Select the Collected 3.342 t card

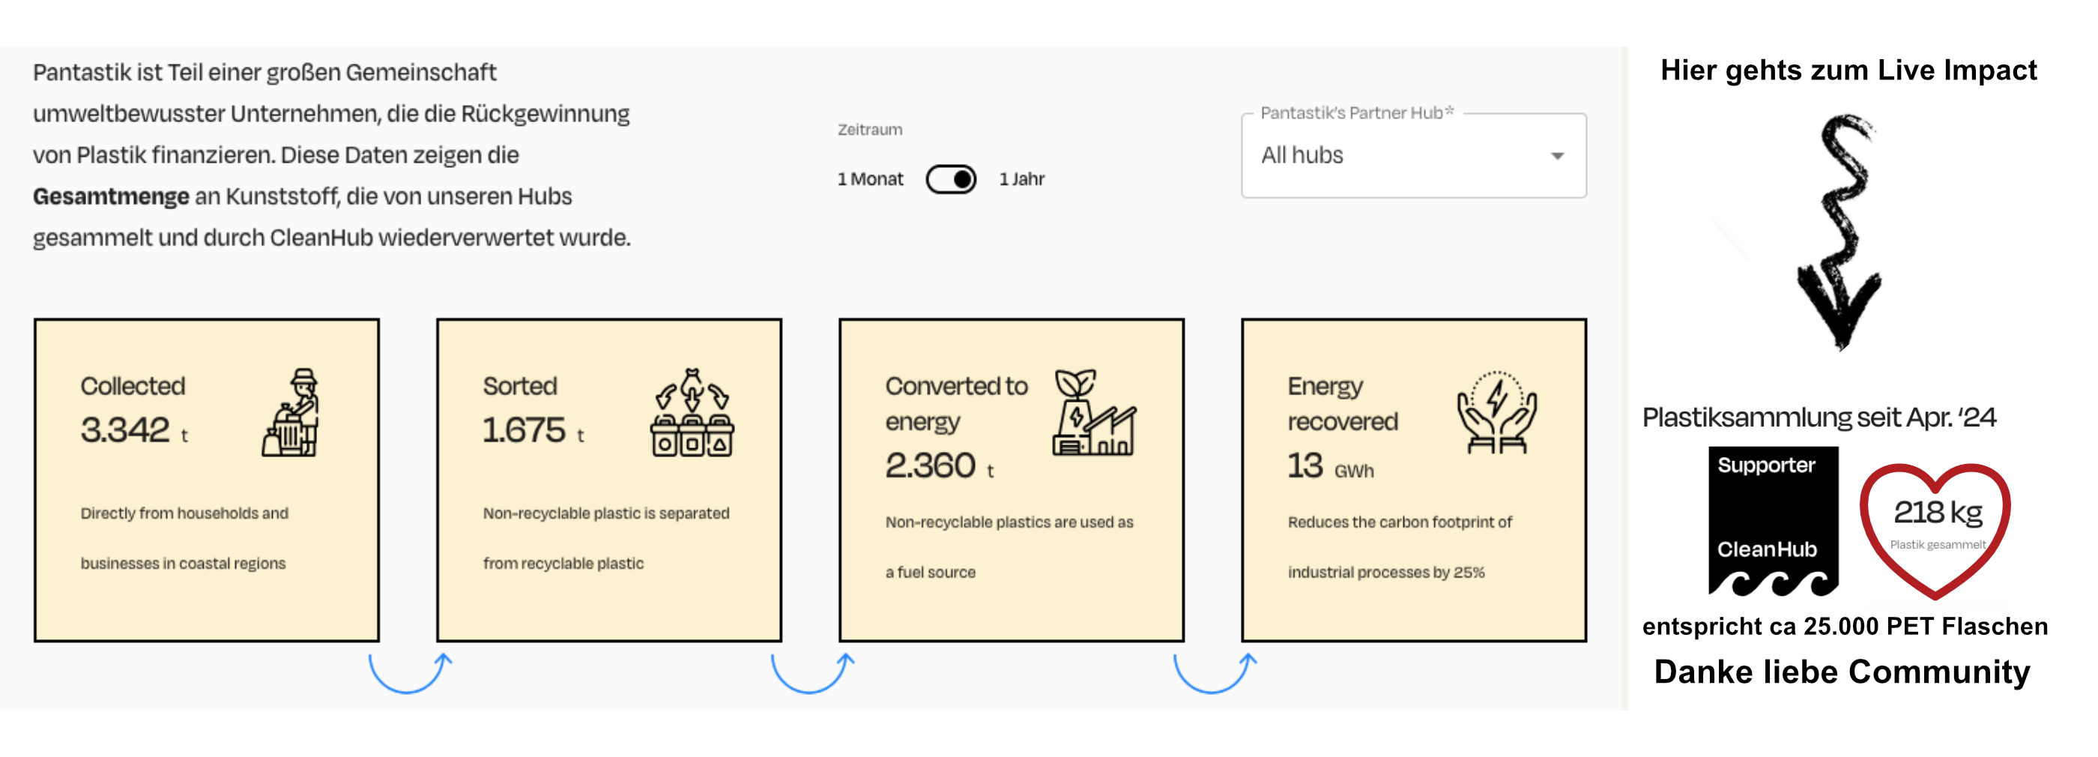[x=207, y=479]
